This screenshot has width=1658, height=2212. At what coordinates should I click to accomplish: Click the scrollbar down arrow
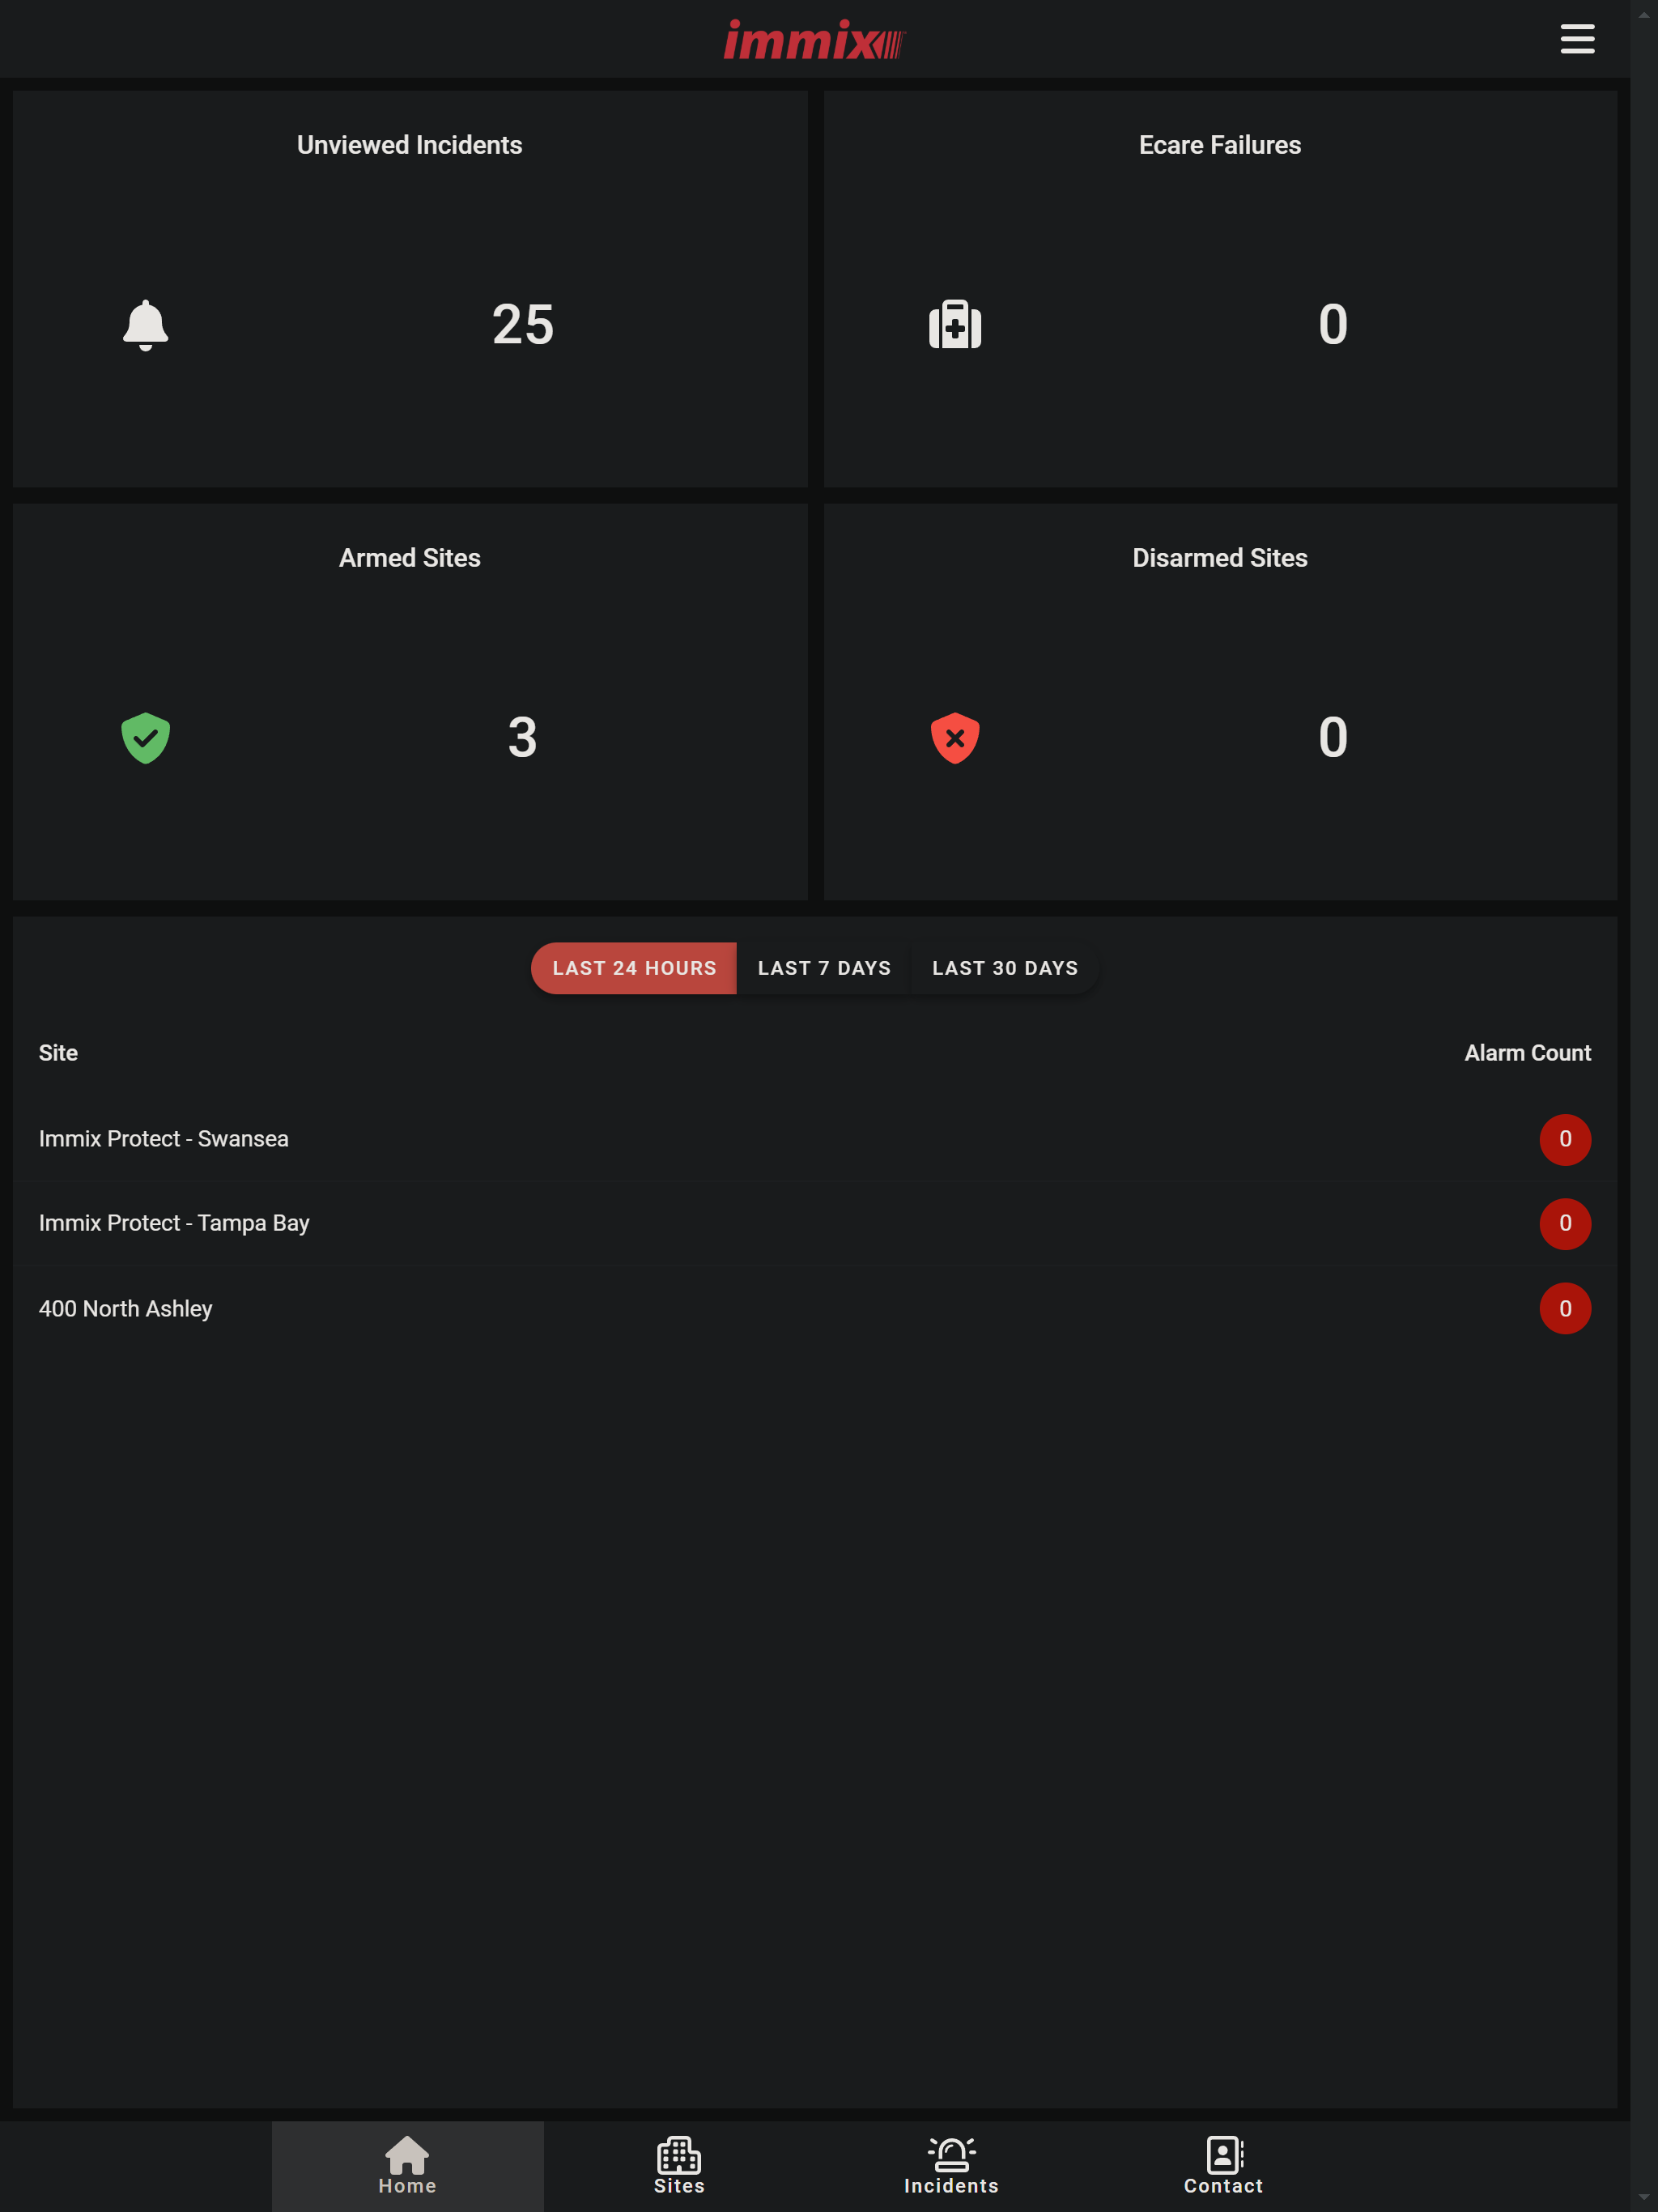click(x=1644, y=2197)
